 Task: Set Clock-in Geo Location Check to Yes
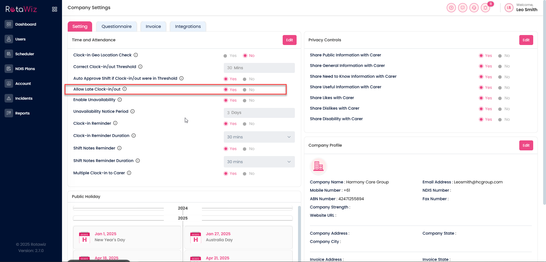click(225, 56)
